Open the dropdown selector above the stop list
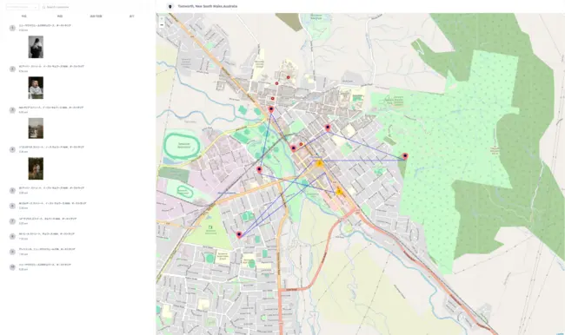The width and height of the screenshot is (565, 335). (x=23, y=7)
